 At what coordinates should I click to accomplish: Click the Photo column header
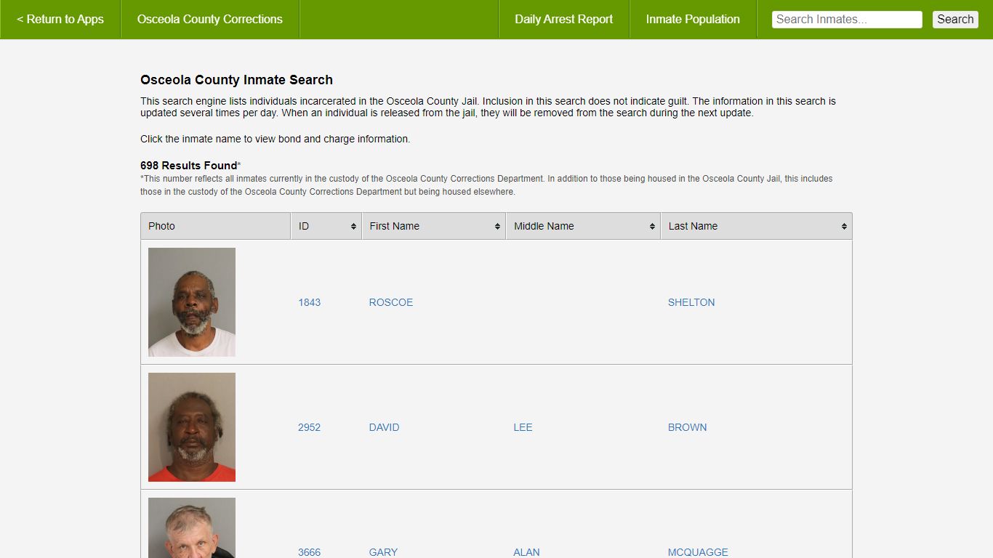pyautogui.click(x=216, y=226)
